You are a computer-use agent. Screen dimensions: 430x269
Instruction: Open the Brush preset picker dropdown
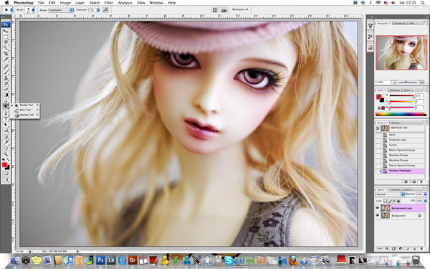coord(33,10)
